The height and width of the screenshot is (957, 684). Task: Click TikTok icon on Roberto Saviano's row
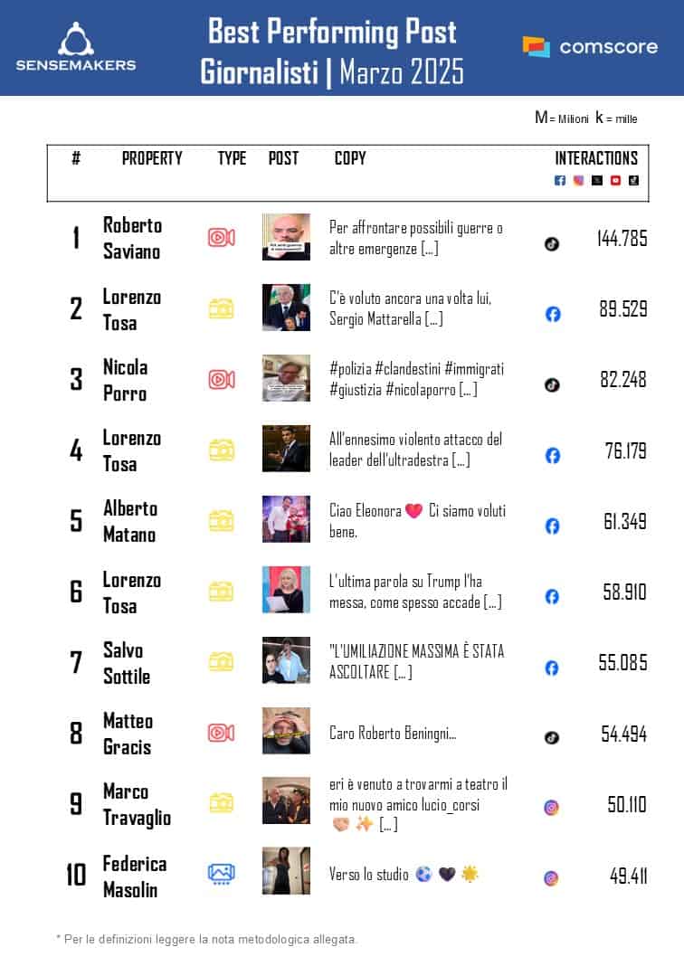[x=552, y=243]
